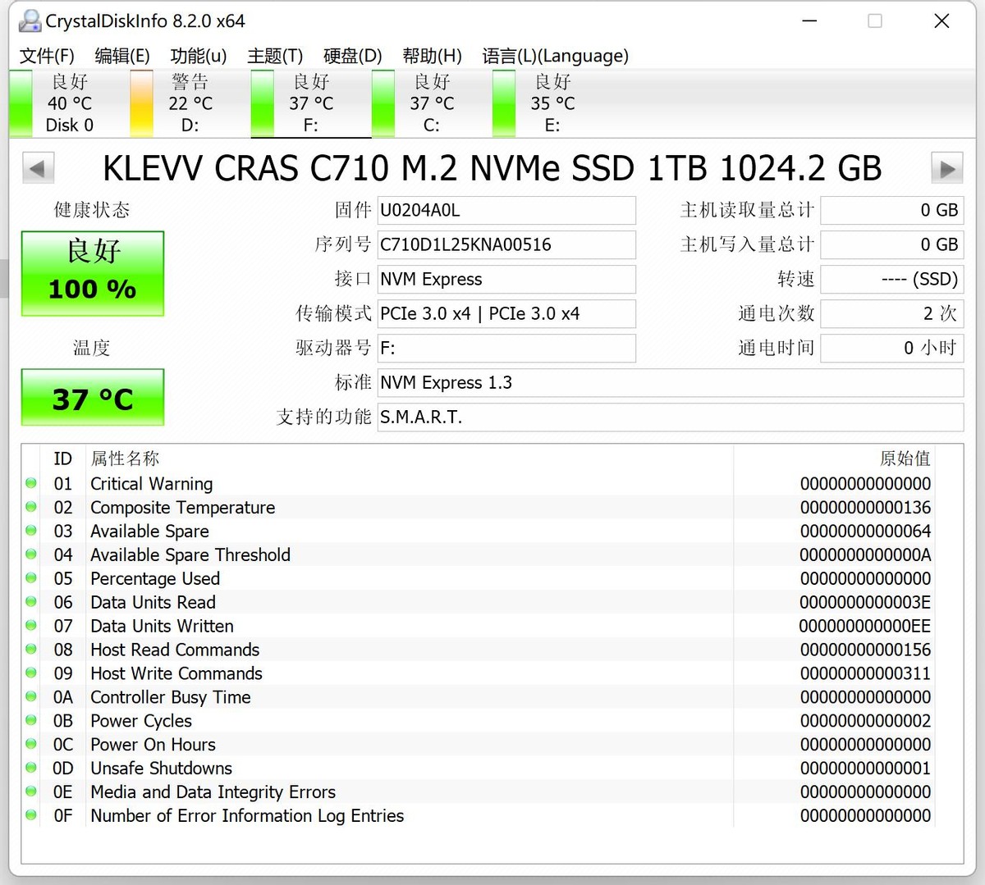Open the 功能(u) menu
The height and width of the screenshot is (885, 985).
[x=198, y=56]
